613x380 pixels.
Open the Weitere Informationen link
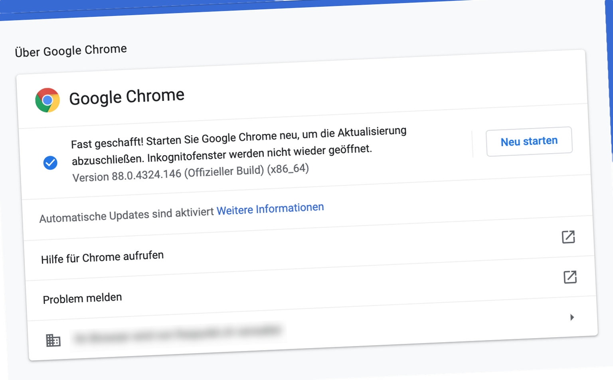point(270,209)
